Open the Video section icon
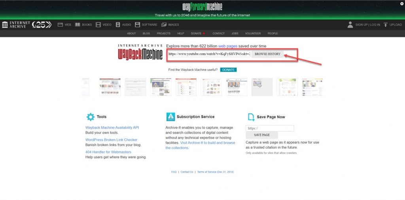Viewport: 405px width, 200px height. (98, 25)
